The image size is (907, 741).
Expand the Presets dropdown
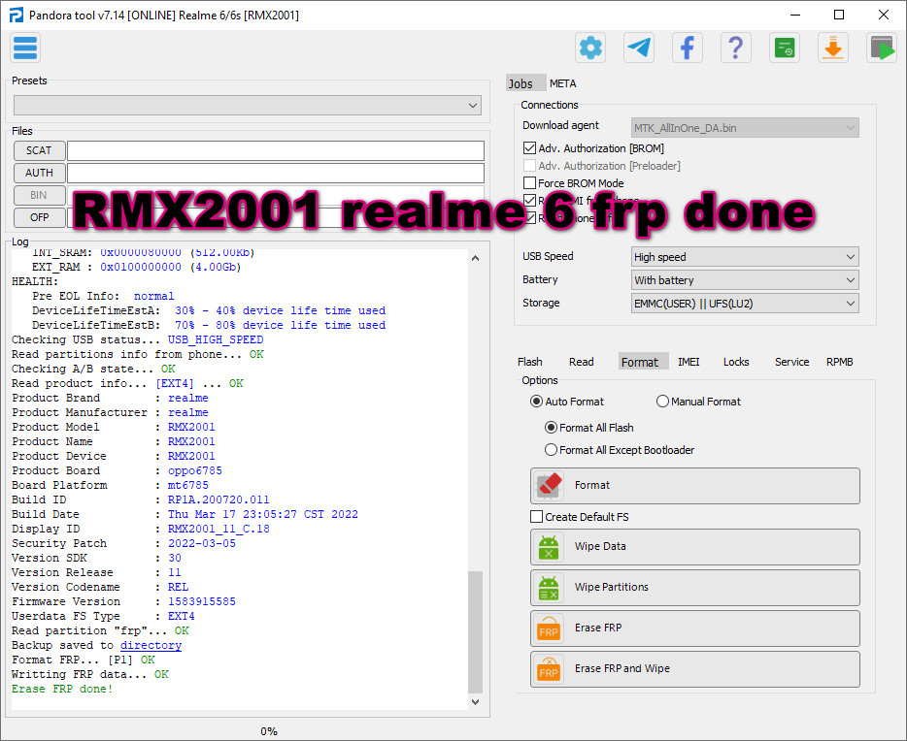click(248, 106)
